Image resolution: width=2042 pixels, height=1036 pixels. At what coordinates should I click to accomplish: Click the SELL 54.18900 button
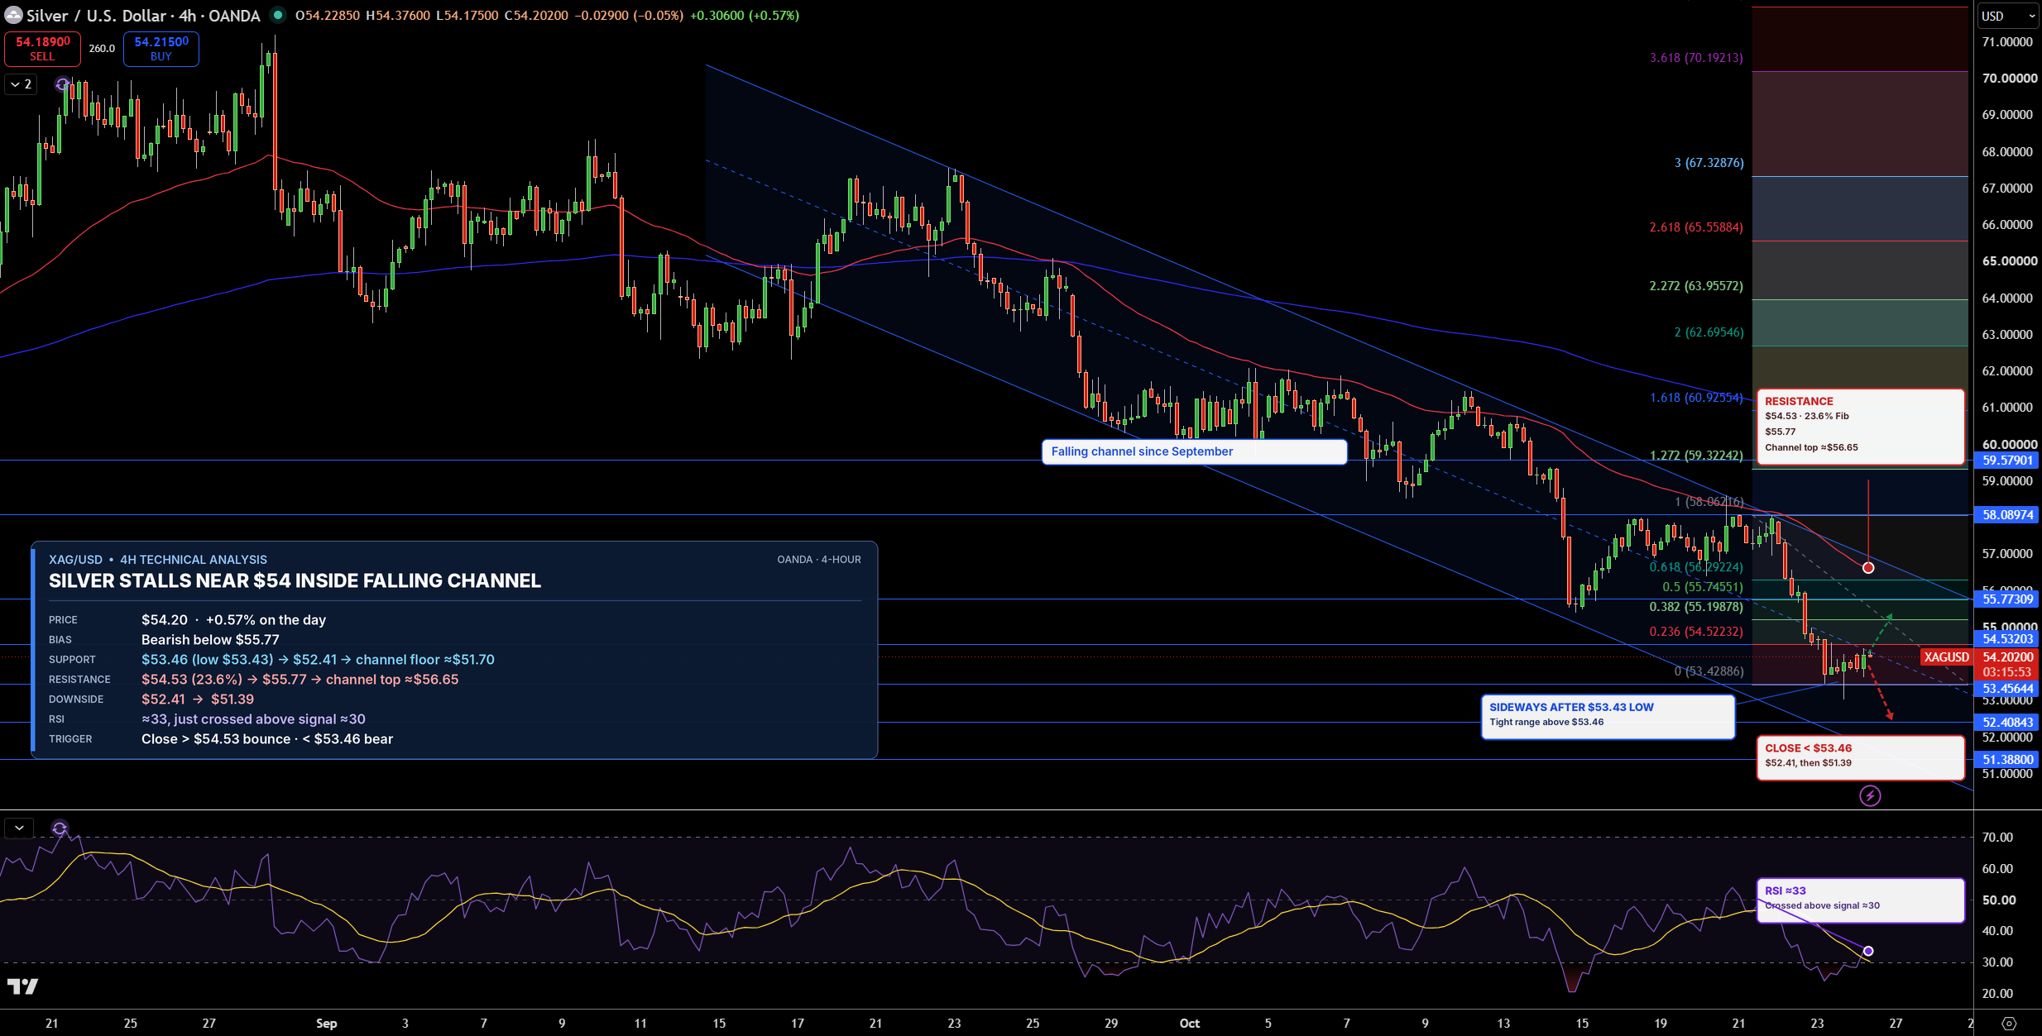click(x=42, y=49)
